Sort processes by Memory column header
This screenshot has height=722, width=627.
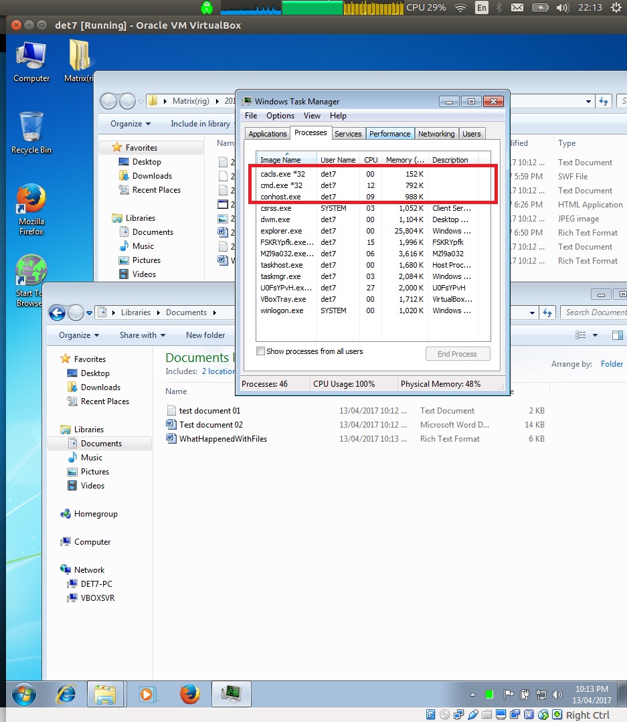tap(404, 160)
